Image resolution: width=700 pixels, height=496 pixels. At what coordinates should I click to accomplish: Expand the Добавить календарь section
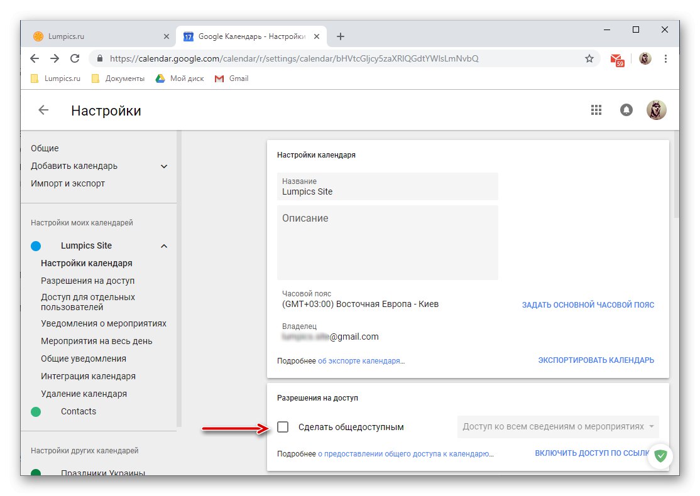(163, 166)
